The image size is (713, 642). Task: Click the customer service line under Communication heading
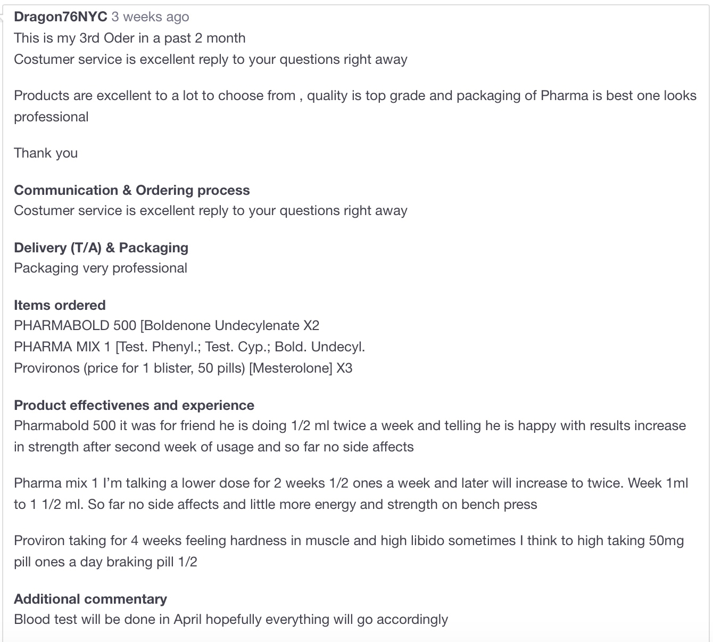(x=211, y=210)
